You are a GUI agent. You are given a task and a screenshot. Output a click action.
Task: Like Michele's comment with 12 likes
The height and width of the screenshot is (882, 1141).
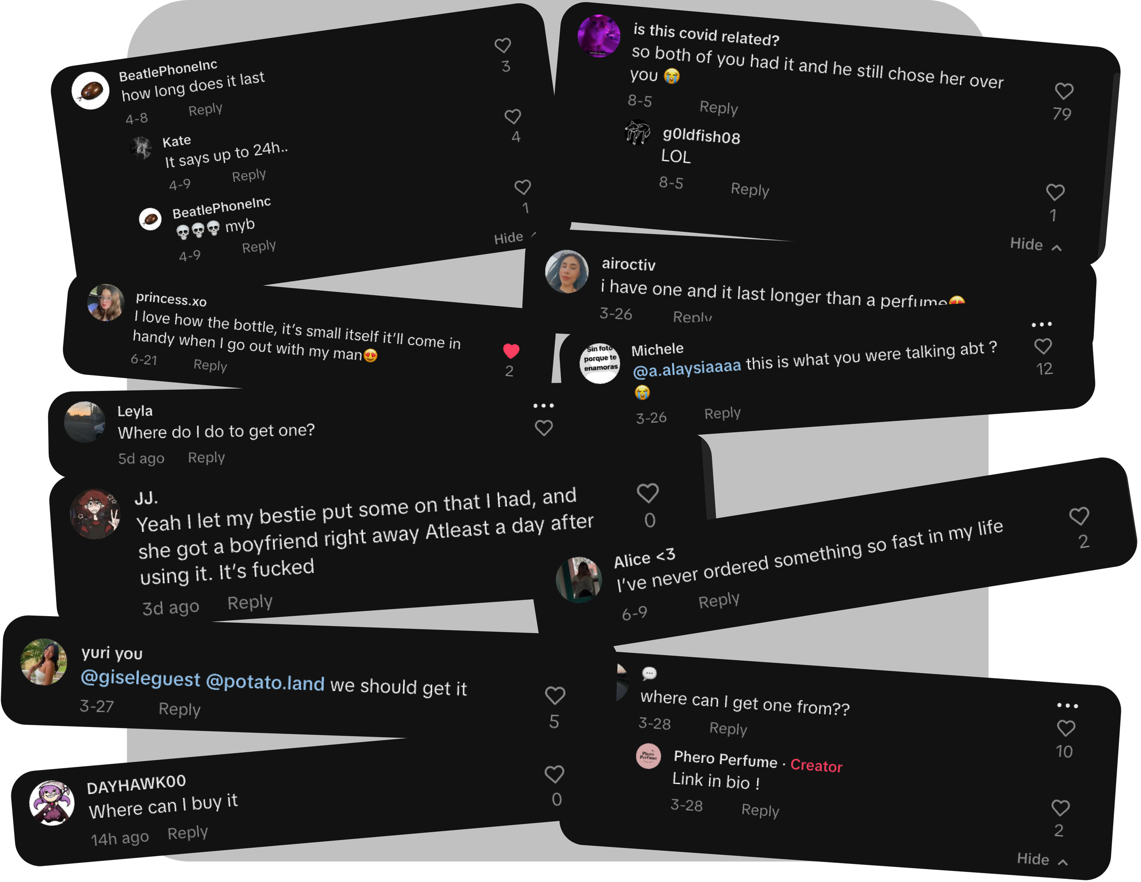pyautogui.click(x=1043, y=346)
